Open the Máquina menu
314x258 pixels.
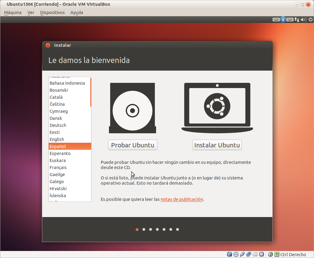click(13, 13)
